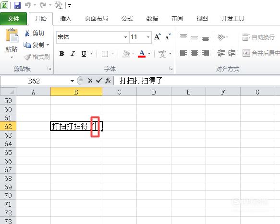The image size is (280, 224).
Task: Open the redo history dropdown arrow
Action: [50, 5]
